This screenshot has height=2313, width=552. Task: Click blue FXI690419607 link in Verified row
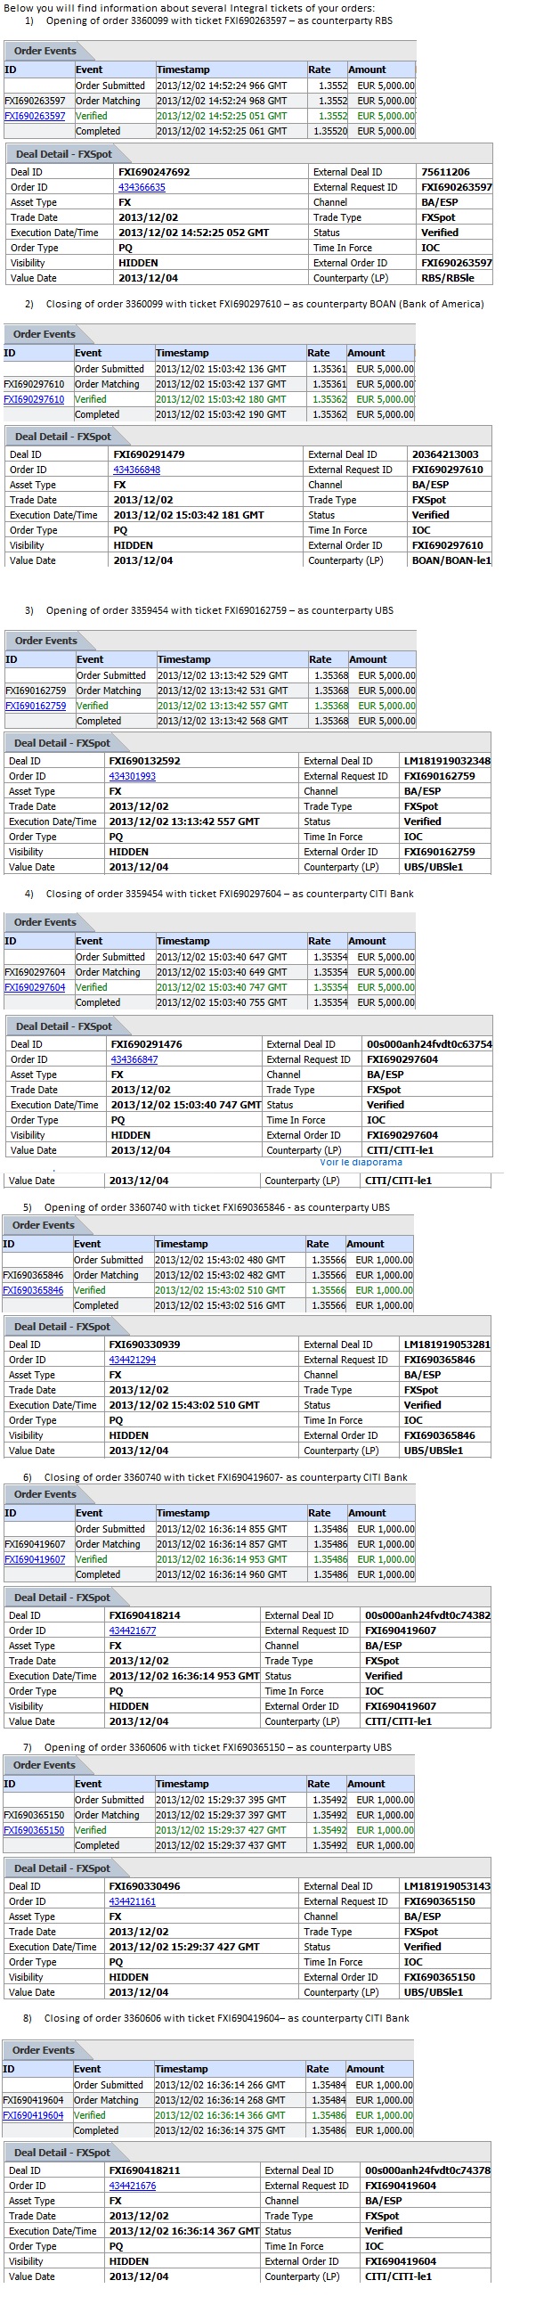point(35,1559)
